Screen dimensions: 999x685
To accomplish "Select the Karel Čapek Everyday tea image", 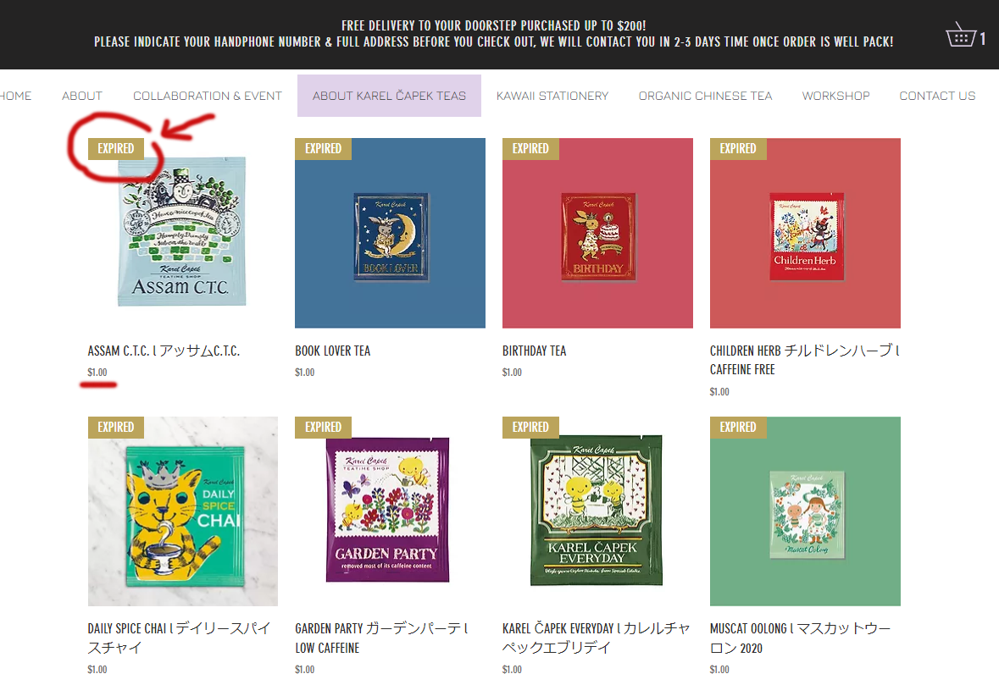I will (x=597, y=511).
